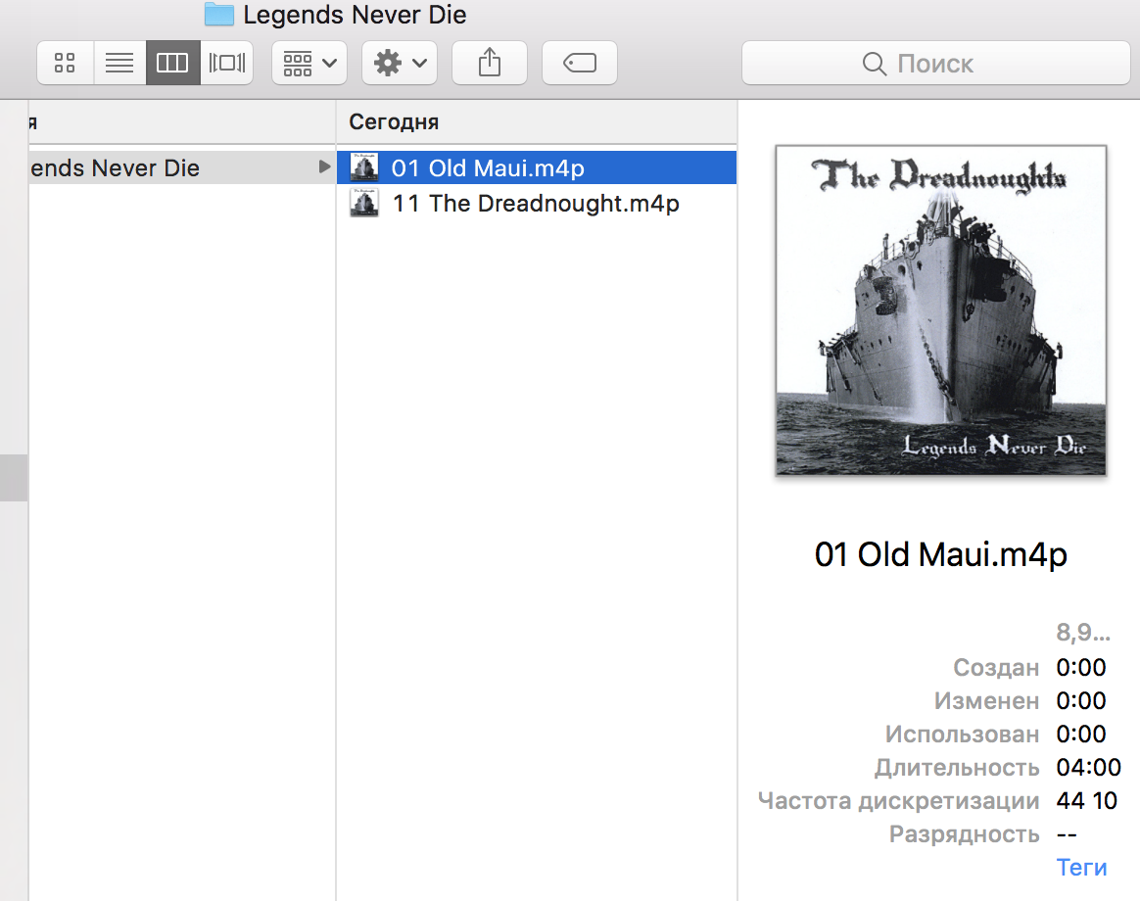This screenshot has height=901, width=1140.
Task: Click the folder icon in title bar
Action: [218, 15]
